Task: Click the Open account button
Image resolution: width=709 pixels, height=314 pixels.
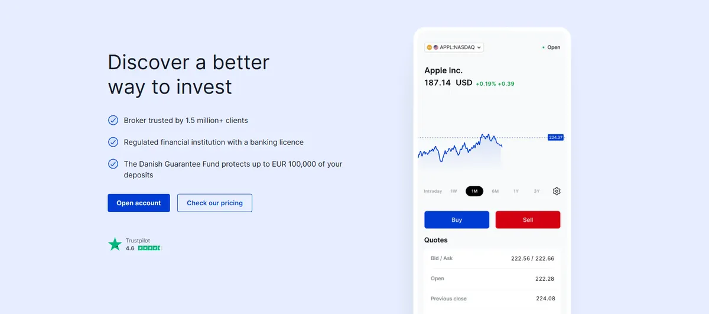Action: 139,203
